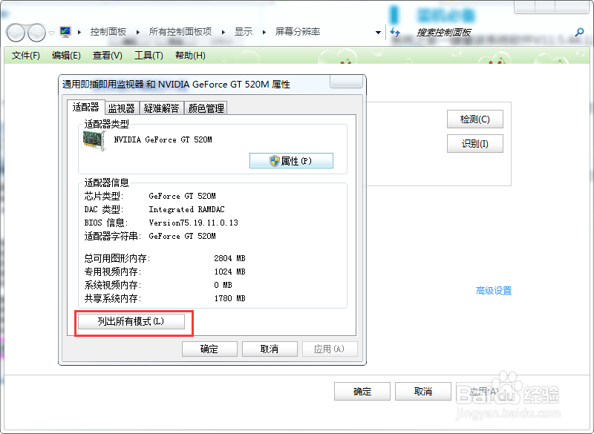
Task: Switch to the 适配器 tab
Action: pos(85,107)
